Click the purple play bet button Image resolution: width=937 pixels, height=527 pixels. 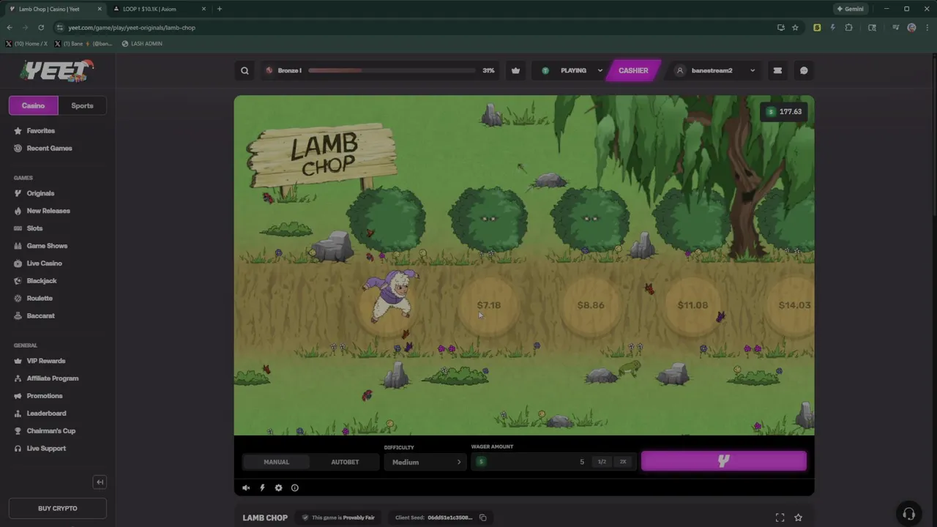coord(724,460)
